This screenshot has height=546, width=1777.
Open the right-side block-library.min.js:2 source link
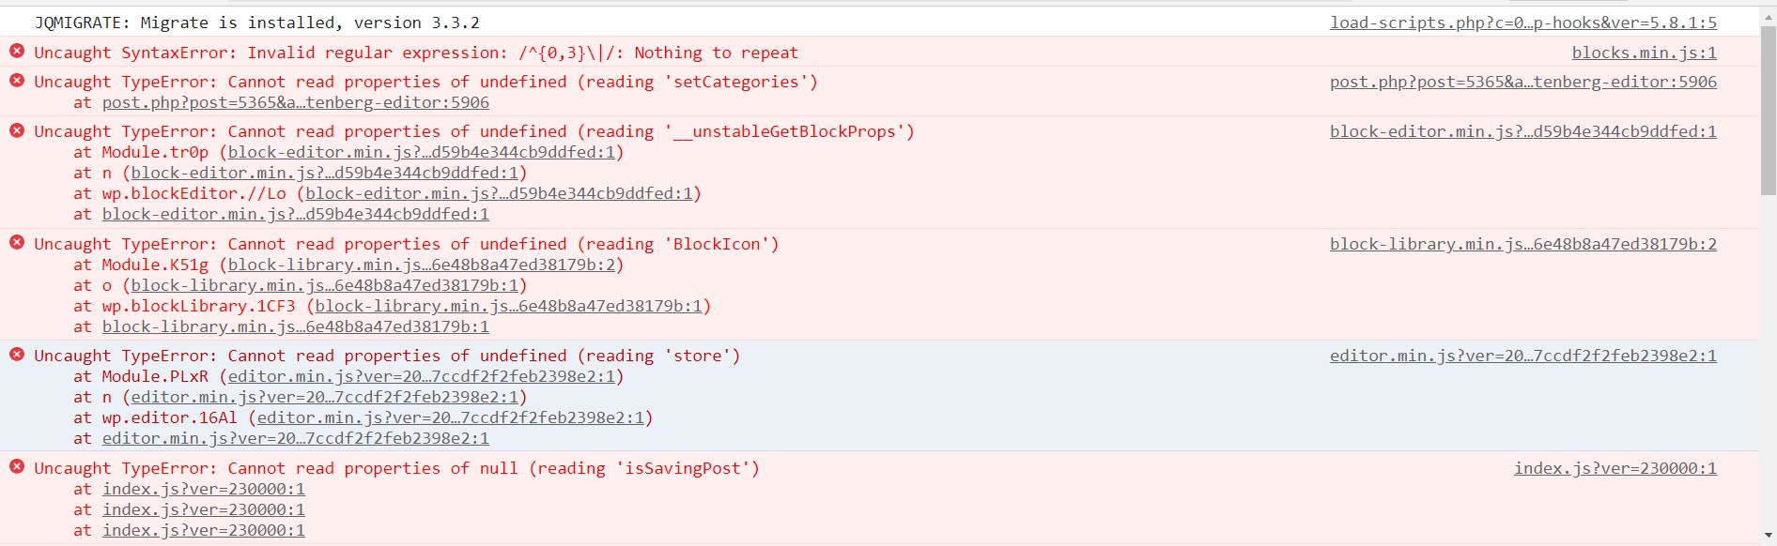1522,244
